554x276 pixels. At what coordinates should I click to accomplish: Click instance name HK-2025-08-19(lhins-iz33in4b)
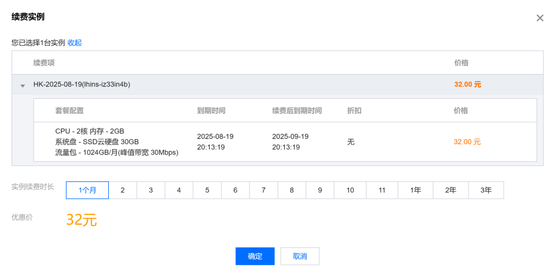(82, 84)
